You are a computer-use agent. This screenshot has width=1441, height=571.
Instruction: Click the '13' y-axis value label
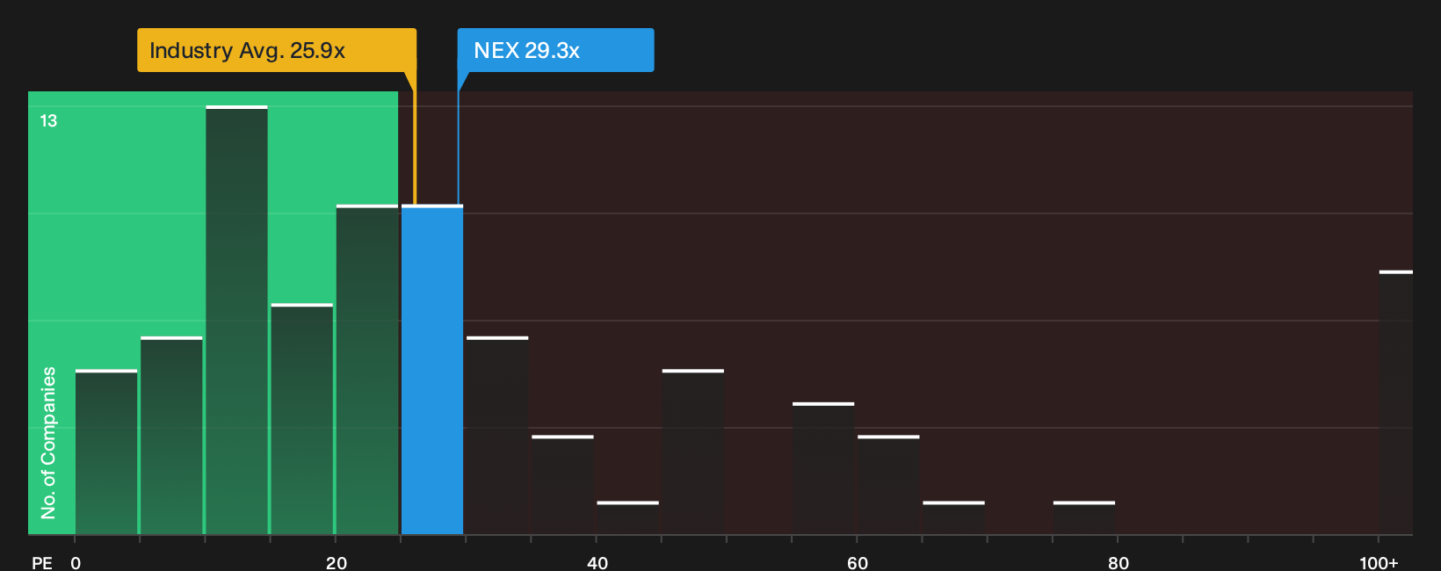(48, 120)
